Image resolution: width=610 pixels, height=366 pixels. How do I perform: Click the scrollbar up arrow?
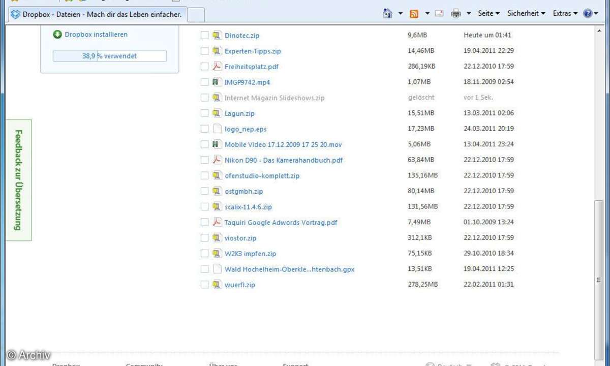[598, 31]
